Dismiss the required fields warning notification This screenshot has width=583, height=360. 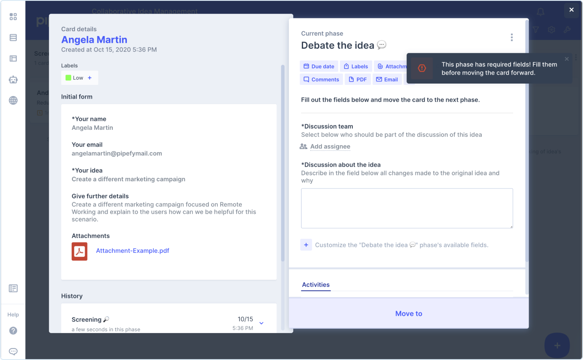point(566,59)
